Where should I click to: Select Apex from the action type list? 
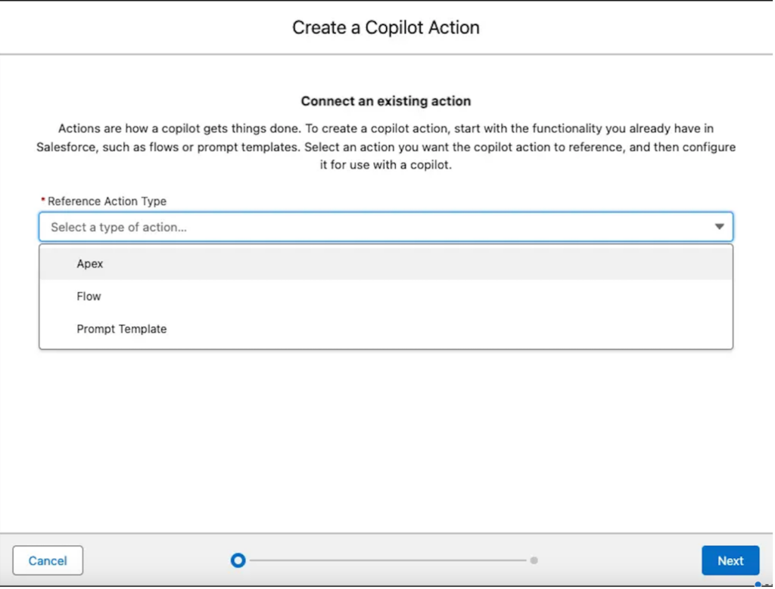tap(385, 264)
